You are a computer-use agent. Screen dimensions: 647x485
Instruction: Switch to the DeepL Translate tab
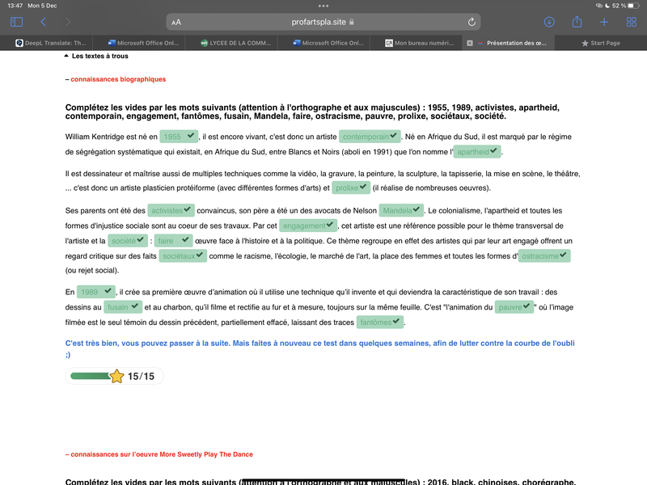pos(50,43)
